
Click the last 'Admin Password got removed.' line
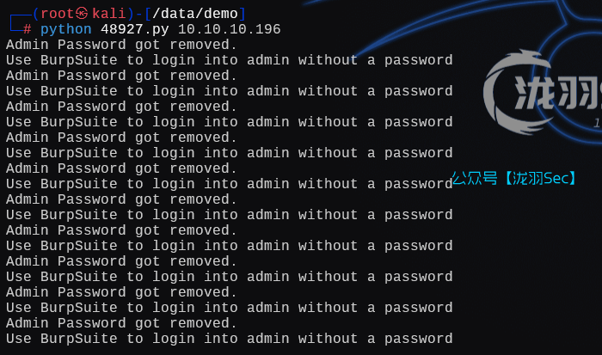coord(121,323)
